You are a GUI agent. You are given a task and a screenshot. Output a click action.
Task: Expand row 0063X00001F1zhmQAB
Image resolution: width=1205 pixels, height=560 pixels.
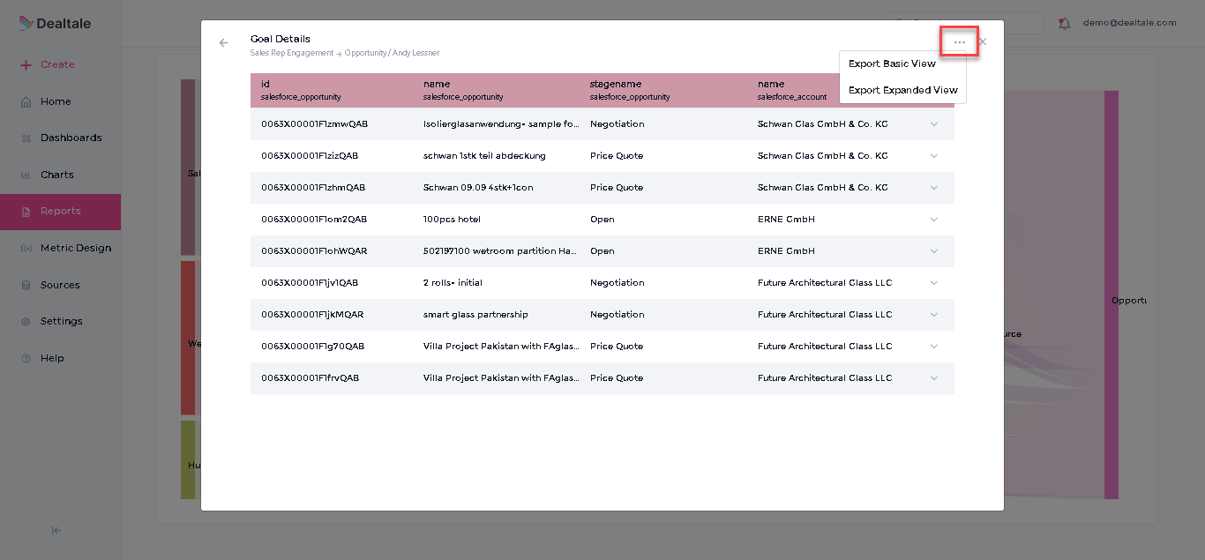point(934,188)
